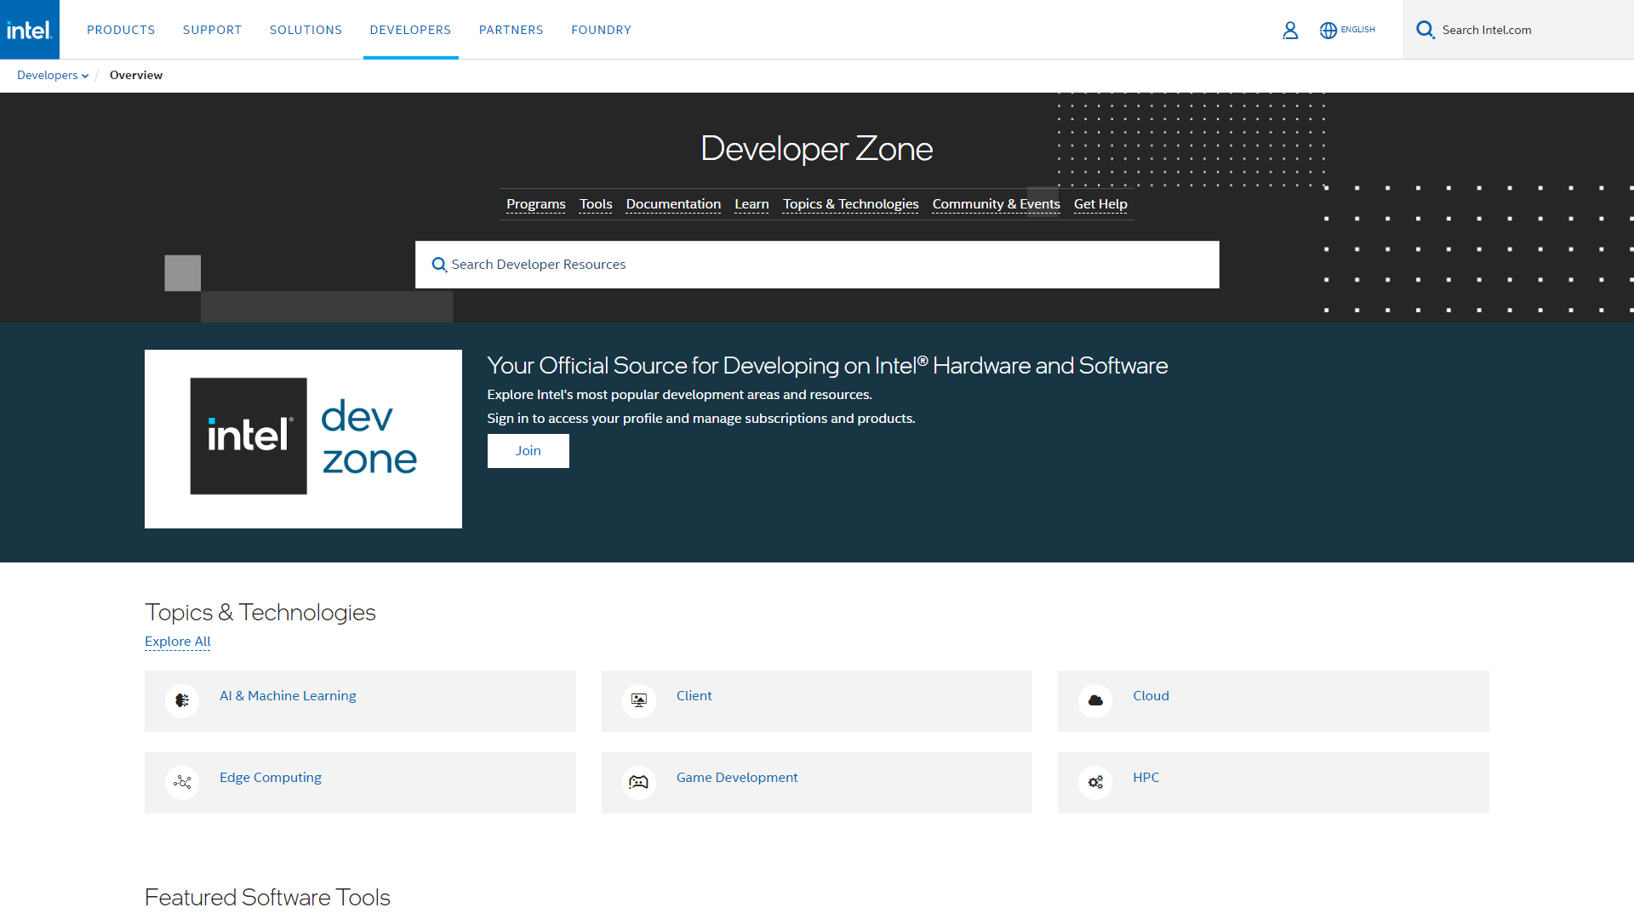Select the Game Development gamepad icon

638,782
